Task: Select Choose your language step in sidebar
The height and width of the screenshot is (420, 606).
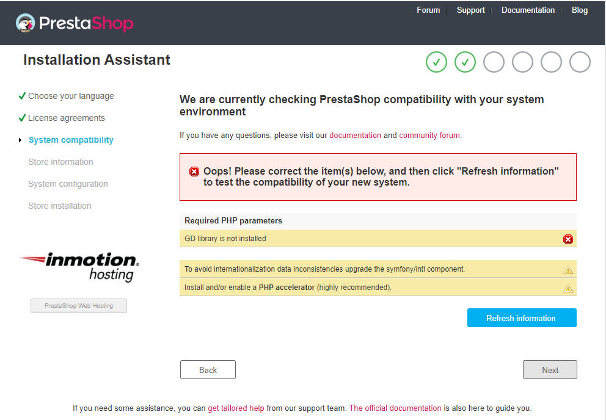Action: (71, 96)
